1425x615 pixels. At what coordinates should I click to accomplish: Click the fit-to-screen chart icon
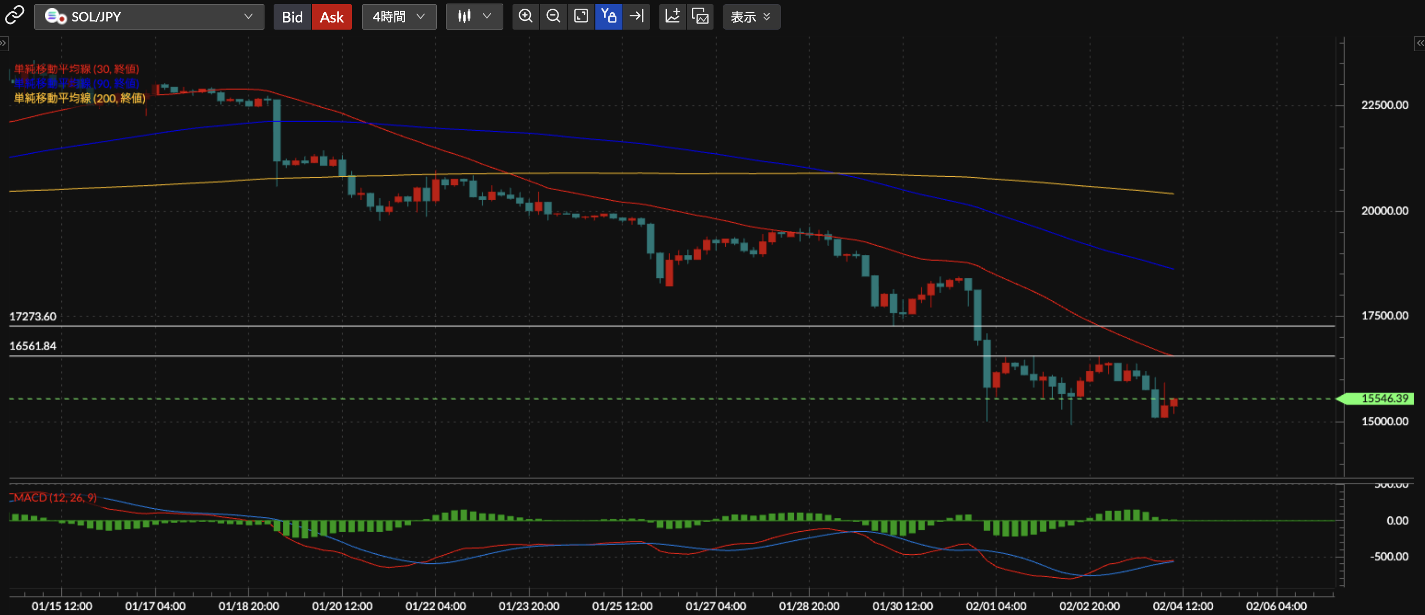581,16
